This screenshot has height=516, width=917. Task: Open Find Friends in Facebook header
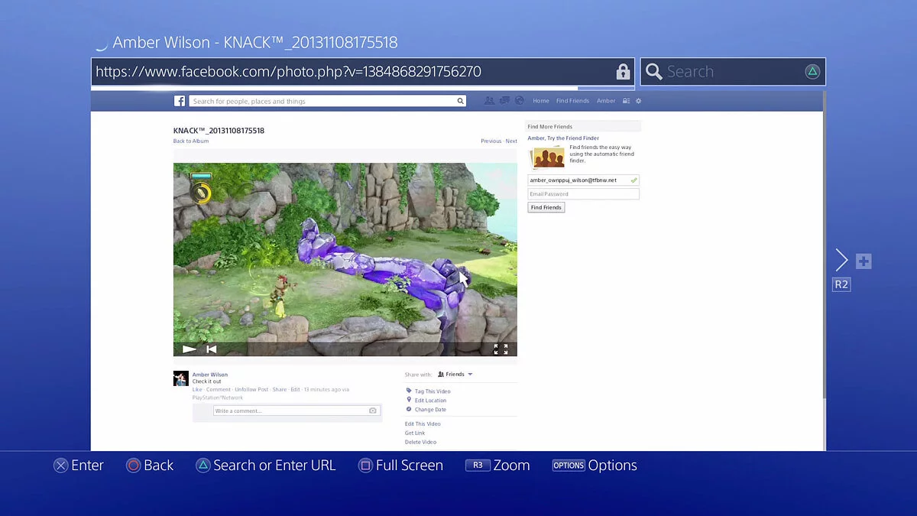pos(572,101)
